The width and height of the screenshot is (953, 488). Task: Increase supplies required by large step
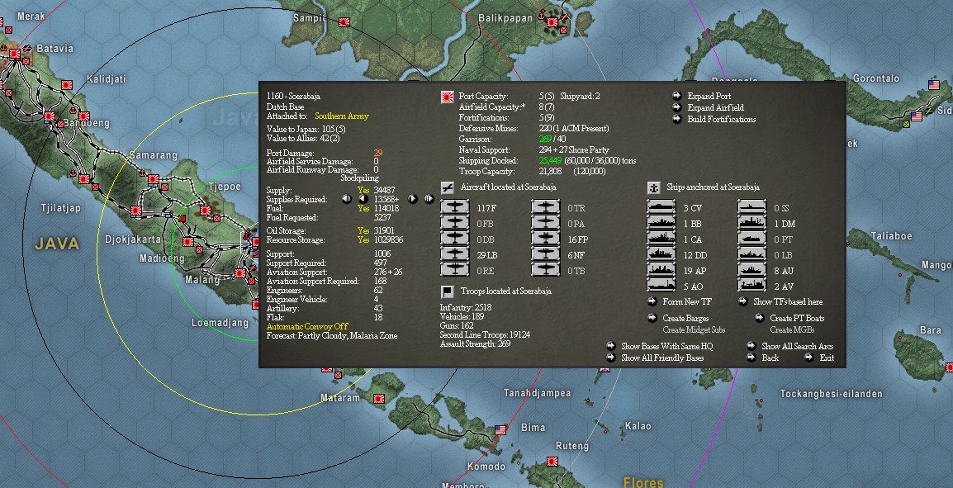(x=429, y=199)
